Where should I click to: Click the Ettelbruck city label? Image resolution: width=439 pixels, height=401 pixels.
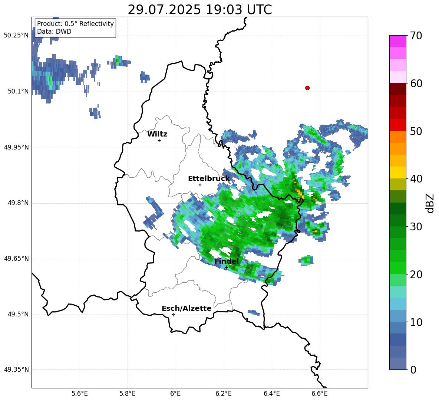(x=209, y=179)
